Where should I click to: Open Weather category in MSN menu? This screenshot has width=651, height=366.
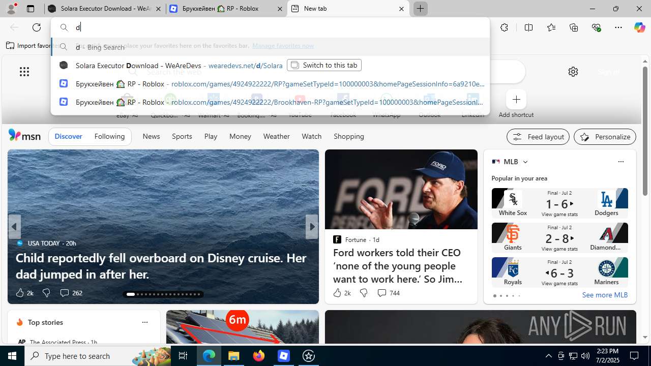[x=276, y=136]
